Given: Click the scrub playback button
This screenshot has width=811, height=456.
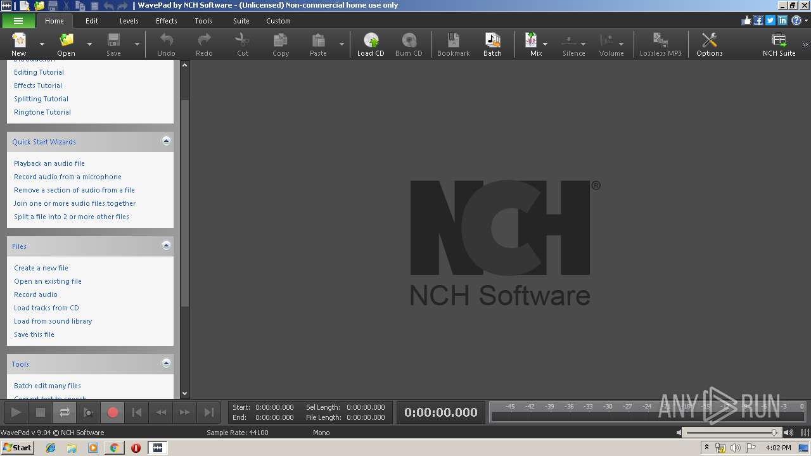Looking at the screenshot, I should [x=89, y=412].
